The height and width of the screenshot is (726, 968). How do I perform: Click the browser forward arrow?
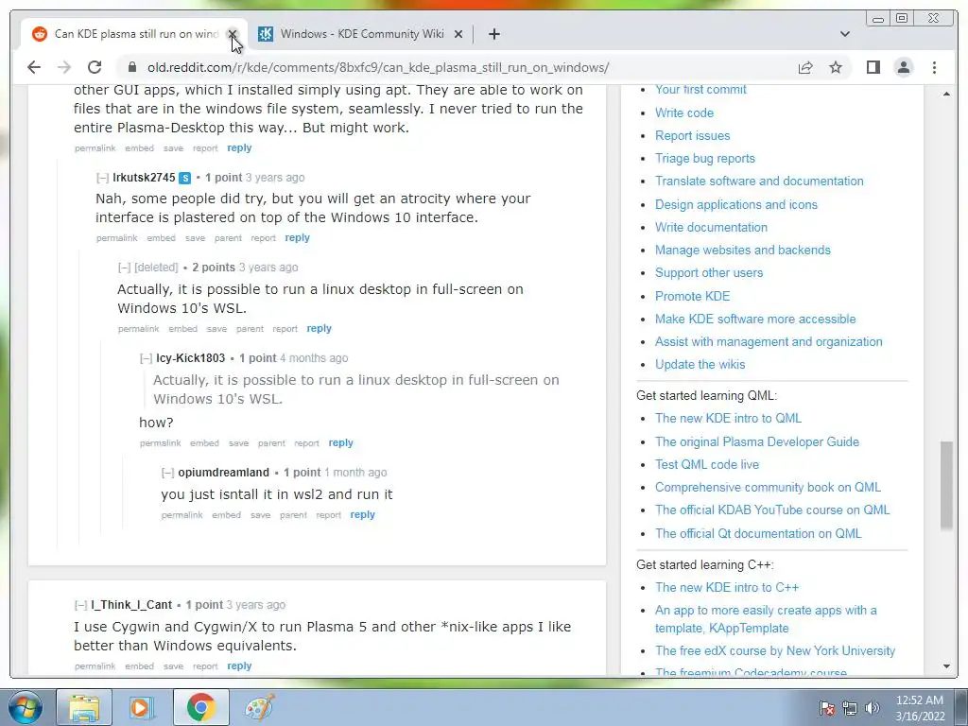(x=64, y=67)
